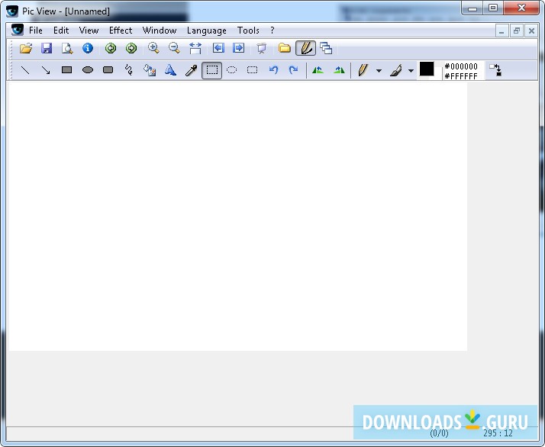Select the Rounded rectangle selection tool
The width and height of the screenshot is (545, 447).
[253, 70]
